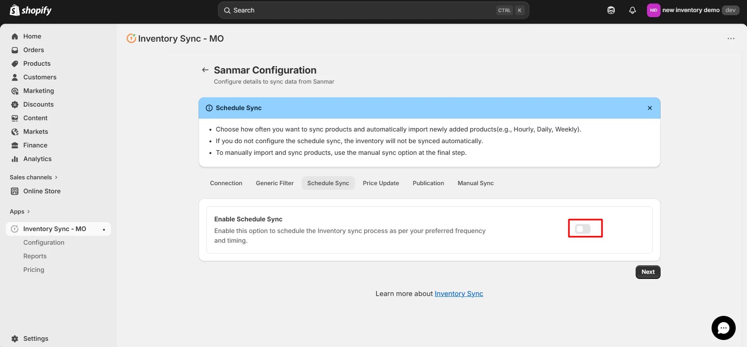The image size is (747, 347).
Task: Open Configuration under Inventory Sync
Action: pos(44,242)
